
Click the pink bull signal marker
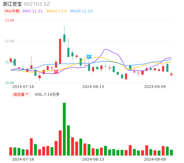[x=56, y=72]
